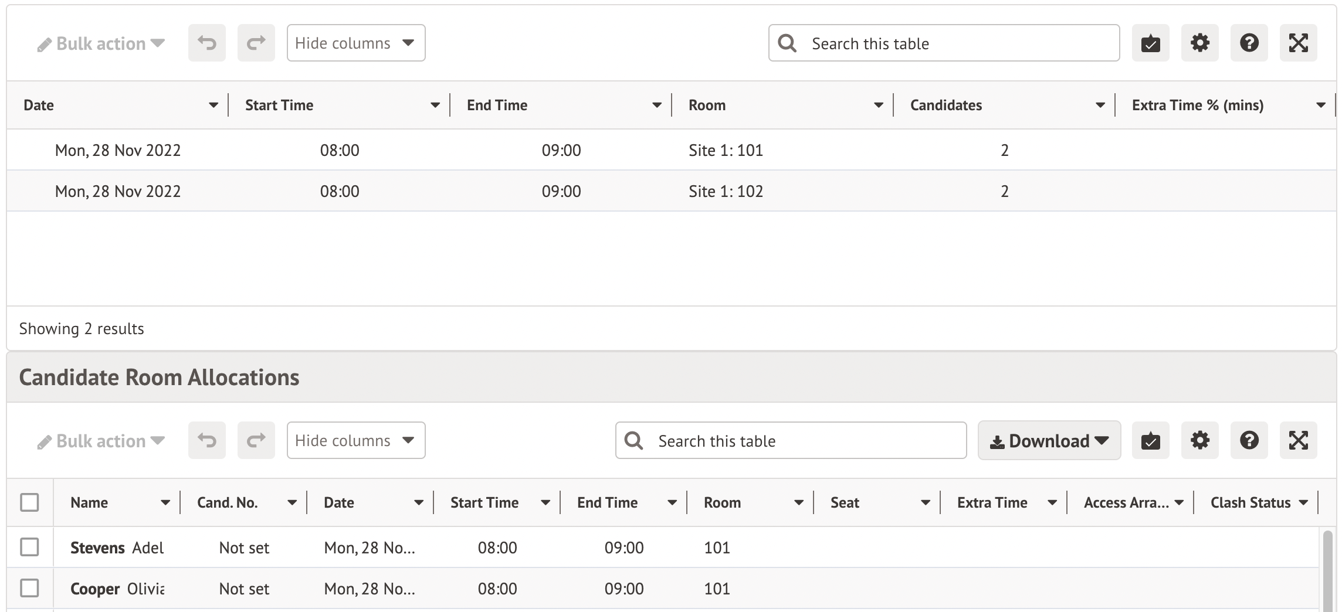1342x612 pixels.
Task: Open help icon in top table toolbar
Action: [x=1249, y=43]
